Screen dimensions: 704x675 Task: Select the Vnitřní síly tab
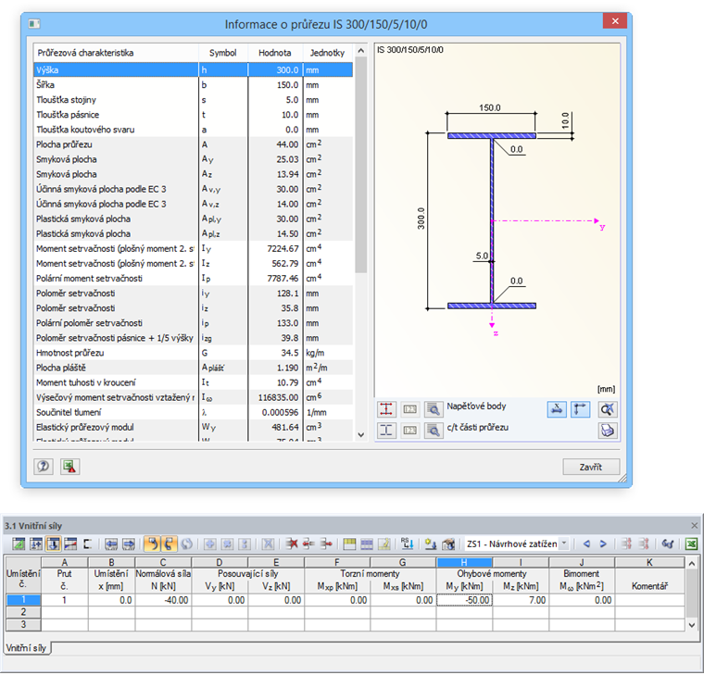click(x=27, y=647)
